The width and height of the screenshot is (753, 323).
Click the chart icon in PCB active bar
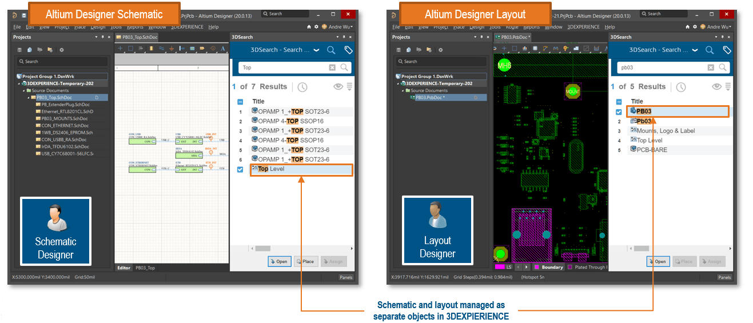point(524,49)
